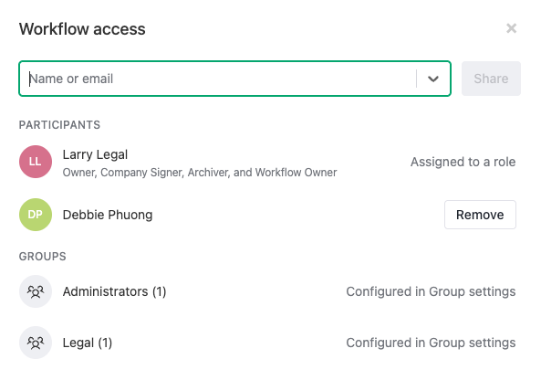Click the PARTICIPANTS section header
Viewport: 541px width, 380px height.
59,125
